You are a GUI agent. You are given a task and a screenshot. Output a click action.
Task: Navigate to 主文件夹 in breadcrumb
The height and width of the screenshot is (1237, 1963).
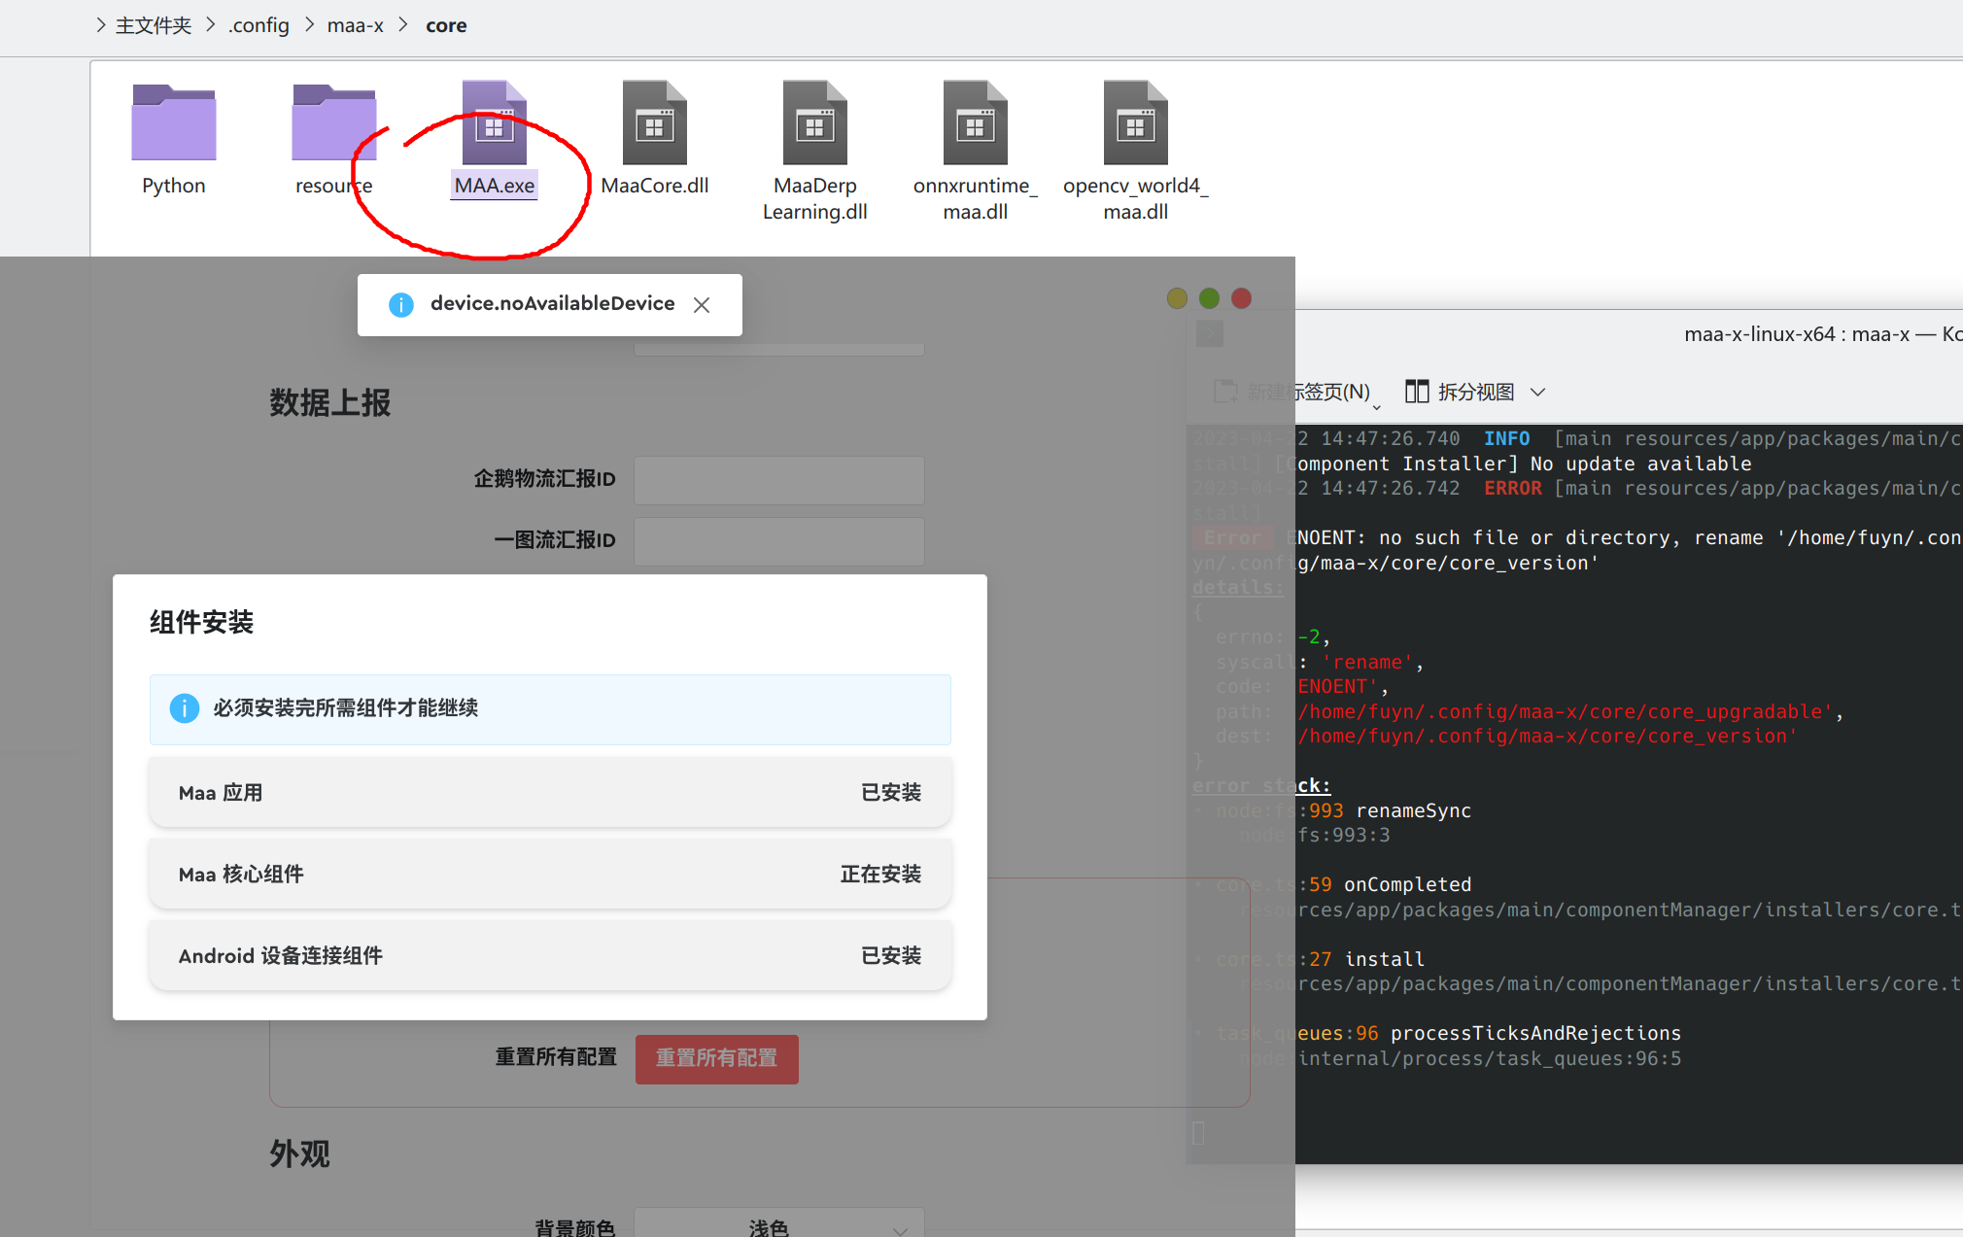click(154, 25)
